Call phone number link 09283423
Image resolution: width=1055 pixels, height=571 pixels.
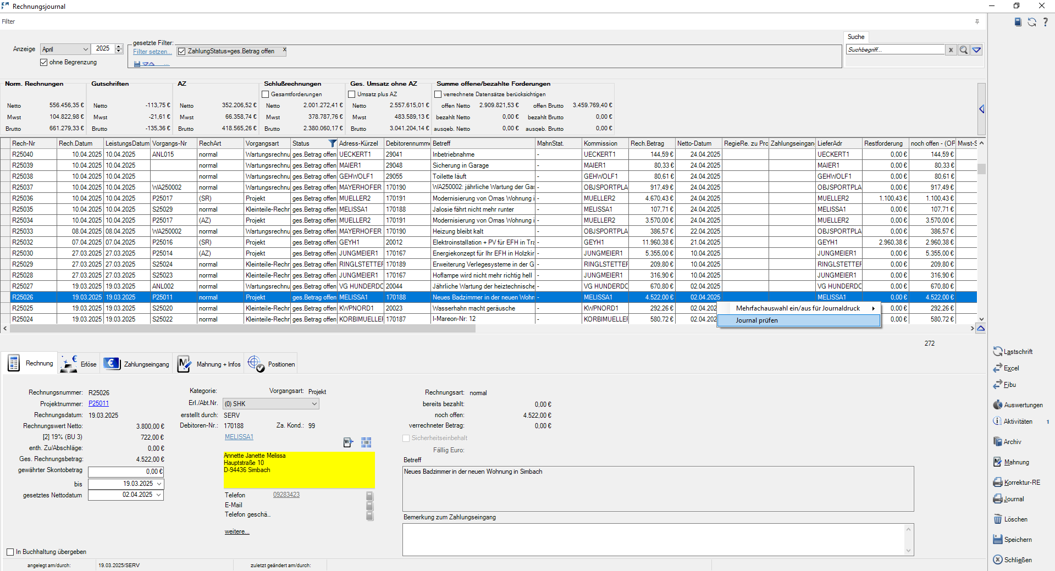pos(286,495)
